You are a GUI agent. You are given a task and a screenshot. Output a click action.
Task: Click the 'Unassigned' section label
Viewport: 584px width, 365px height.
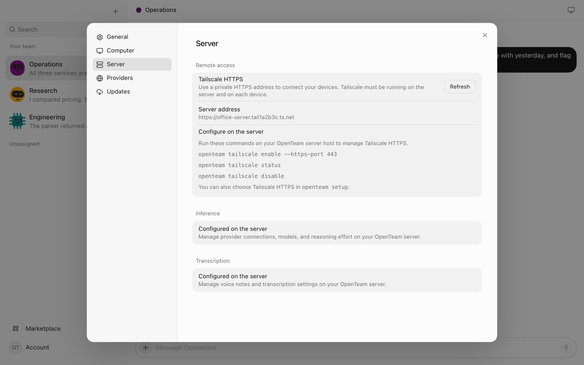[24, 144]
